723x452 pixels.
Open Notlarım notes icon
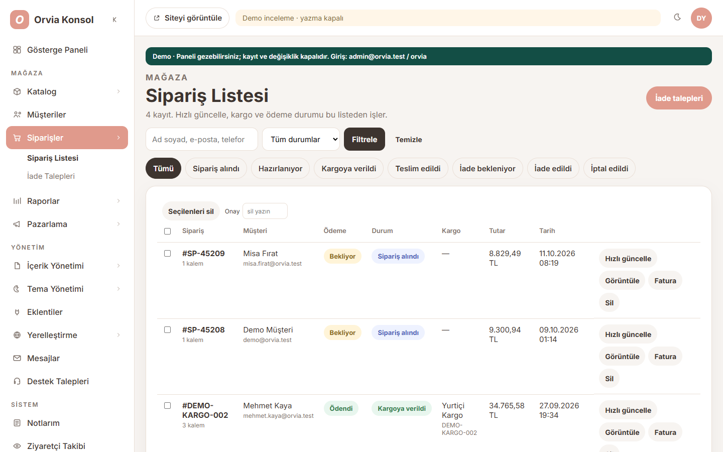pyautogui.click(x=17, y=423)
